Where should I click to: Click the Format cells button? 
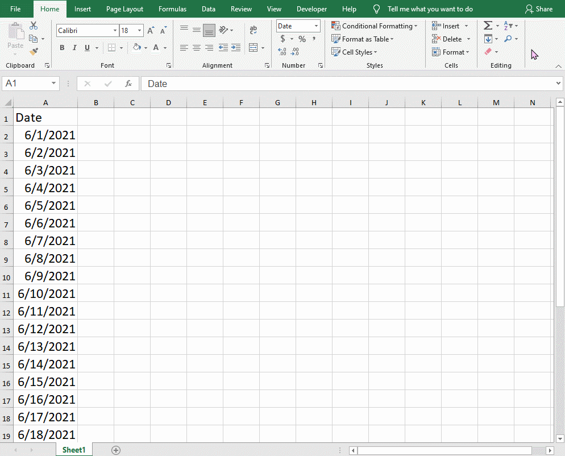pyautogui.click(x=451, y=52)
